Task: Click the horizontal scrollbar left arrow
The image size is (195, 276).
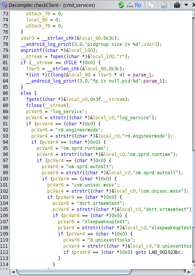Action: 13,272
